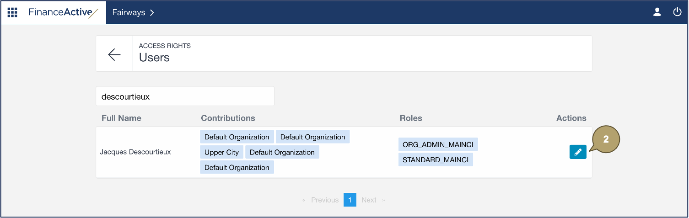Go back using the left arrow
Screen dimensions: 689x218
pos(114,54)
